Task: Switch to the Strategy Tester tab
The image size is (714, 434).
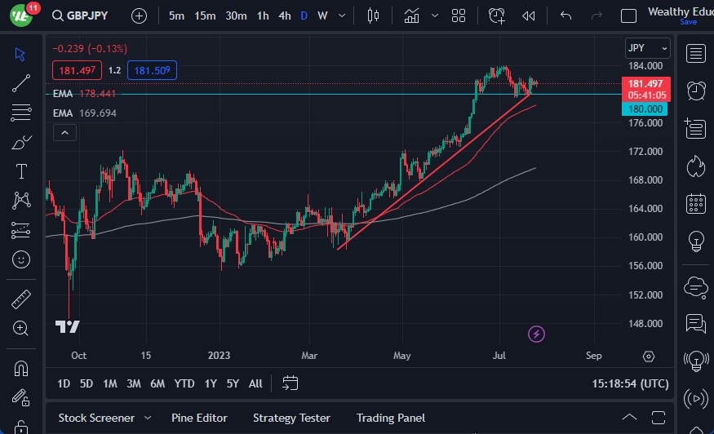Action: tap(291, 418)
